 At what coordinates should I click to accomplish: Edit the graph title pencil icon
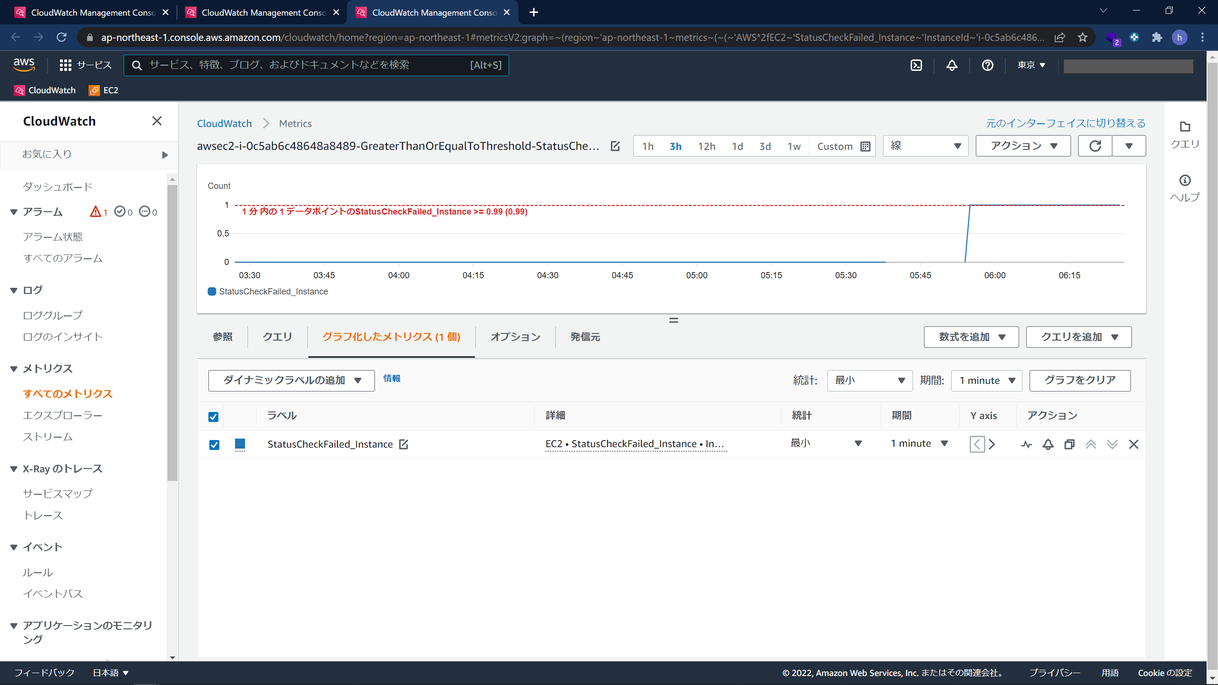coord(615,146)
